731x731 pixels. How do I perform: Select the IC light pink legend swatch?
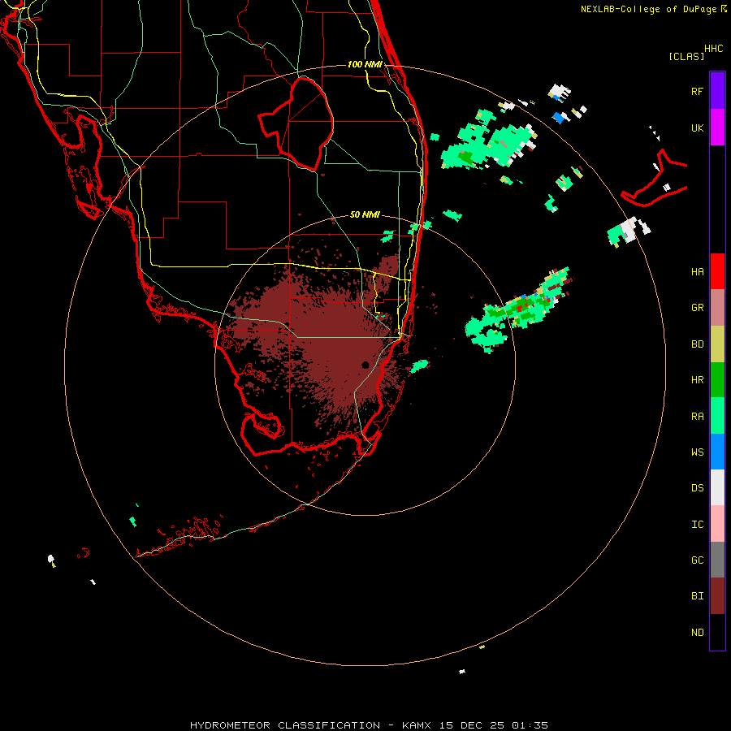pos(717,524)
